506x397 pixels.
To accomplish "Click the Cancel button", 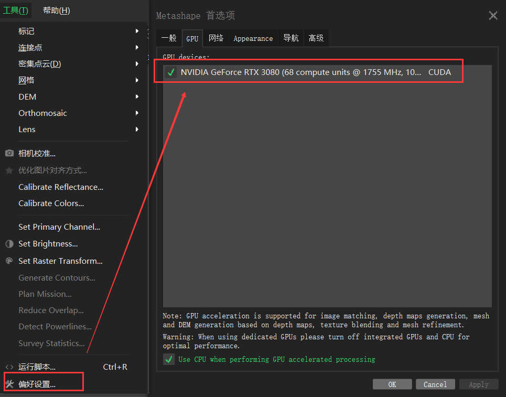I will coord(435,384).
